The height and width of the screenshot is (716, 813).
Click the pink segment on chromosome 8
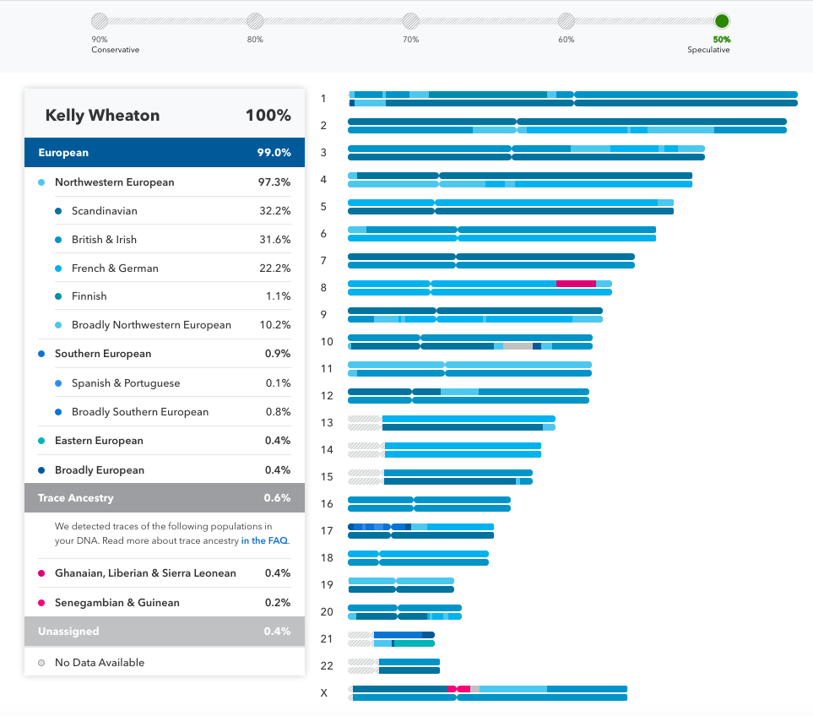click(576, 284)
